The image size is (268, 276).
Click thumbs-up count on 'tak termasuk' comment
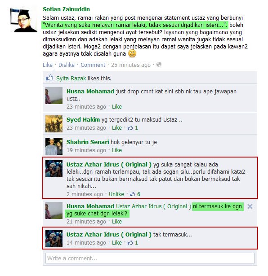tap(133, 243)
